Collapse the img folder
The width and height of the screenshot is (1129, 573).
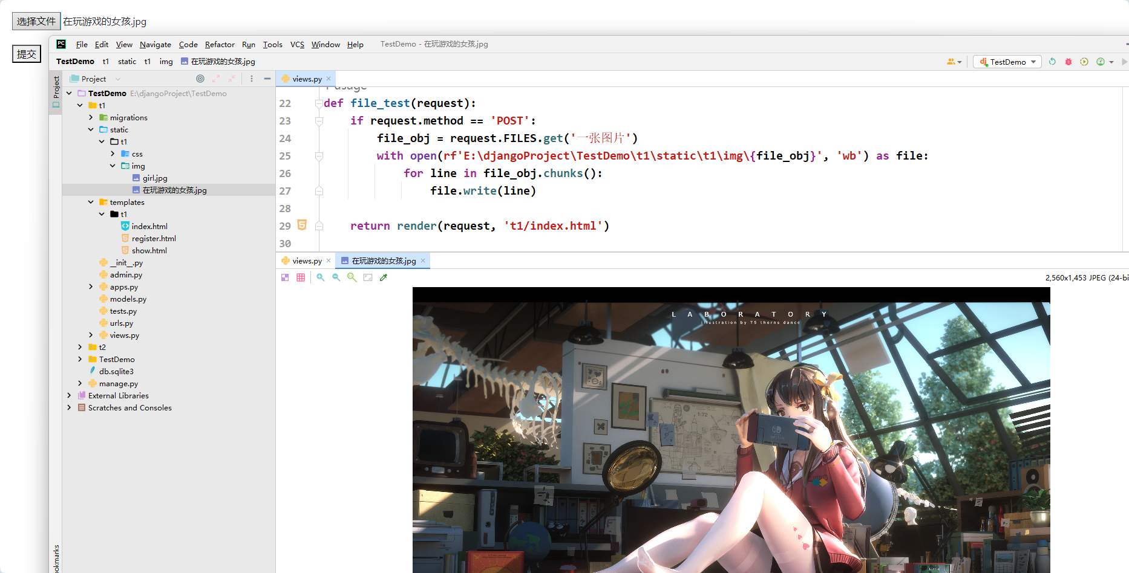(x=113, y=166)
